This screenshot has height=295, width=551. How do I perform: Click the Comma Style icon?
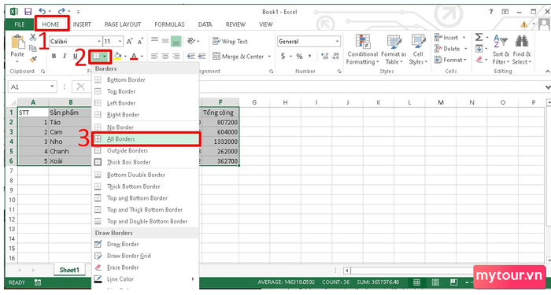pyautogui.click(x=309, y=56)
